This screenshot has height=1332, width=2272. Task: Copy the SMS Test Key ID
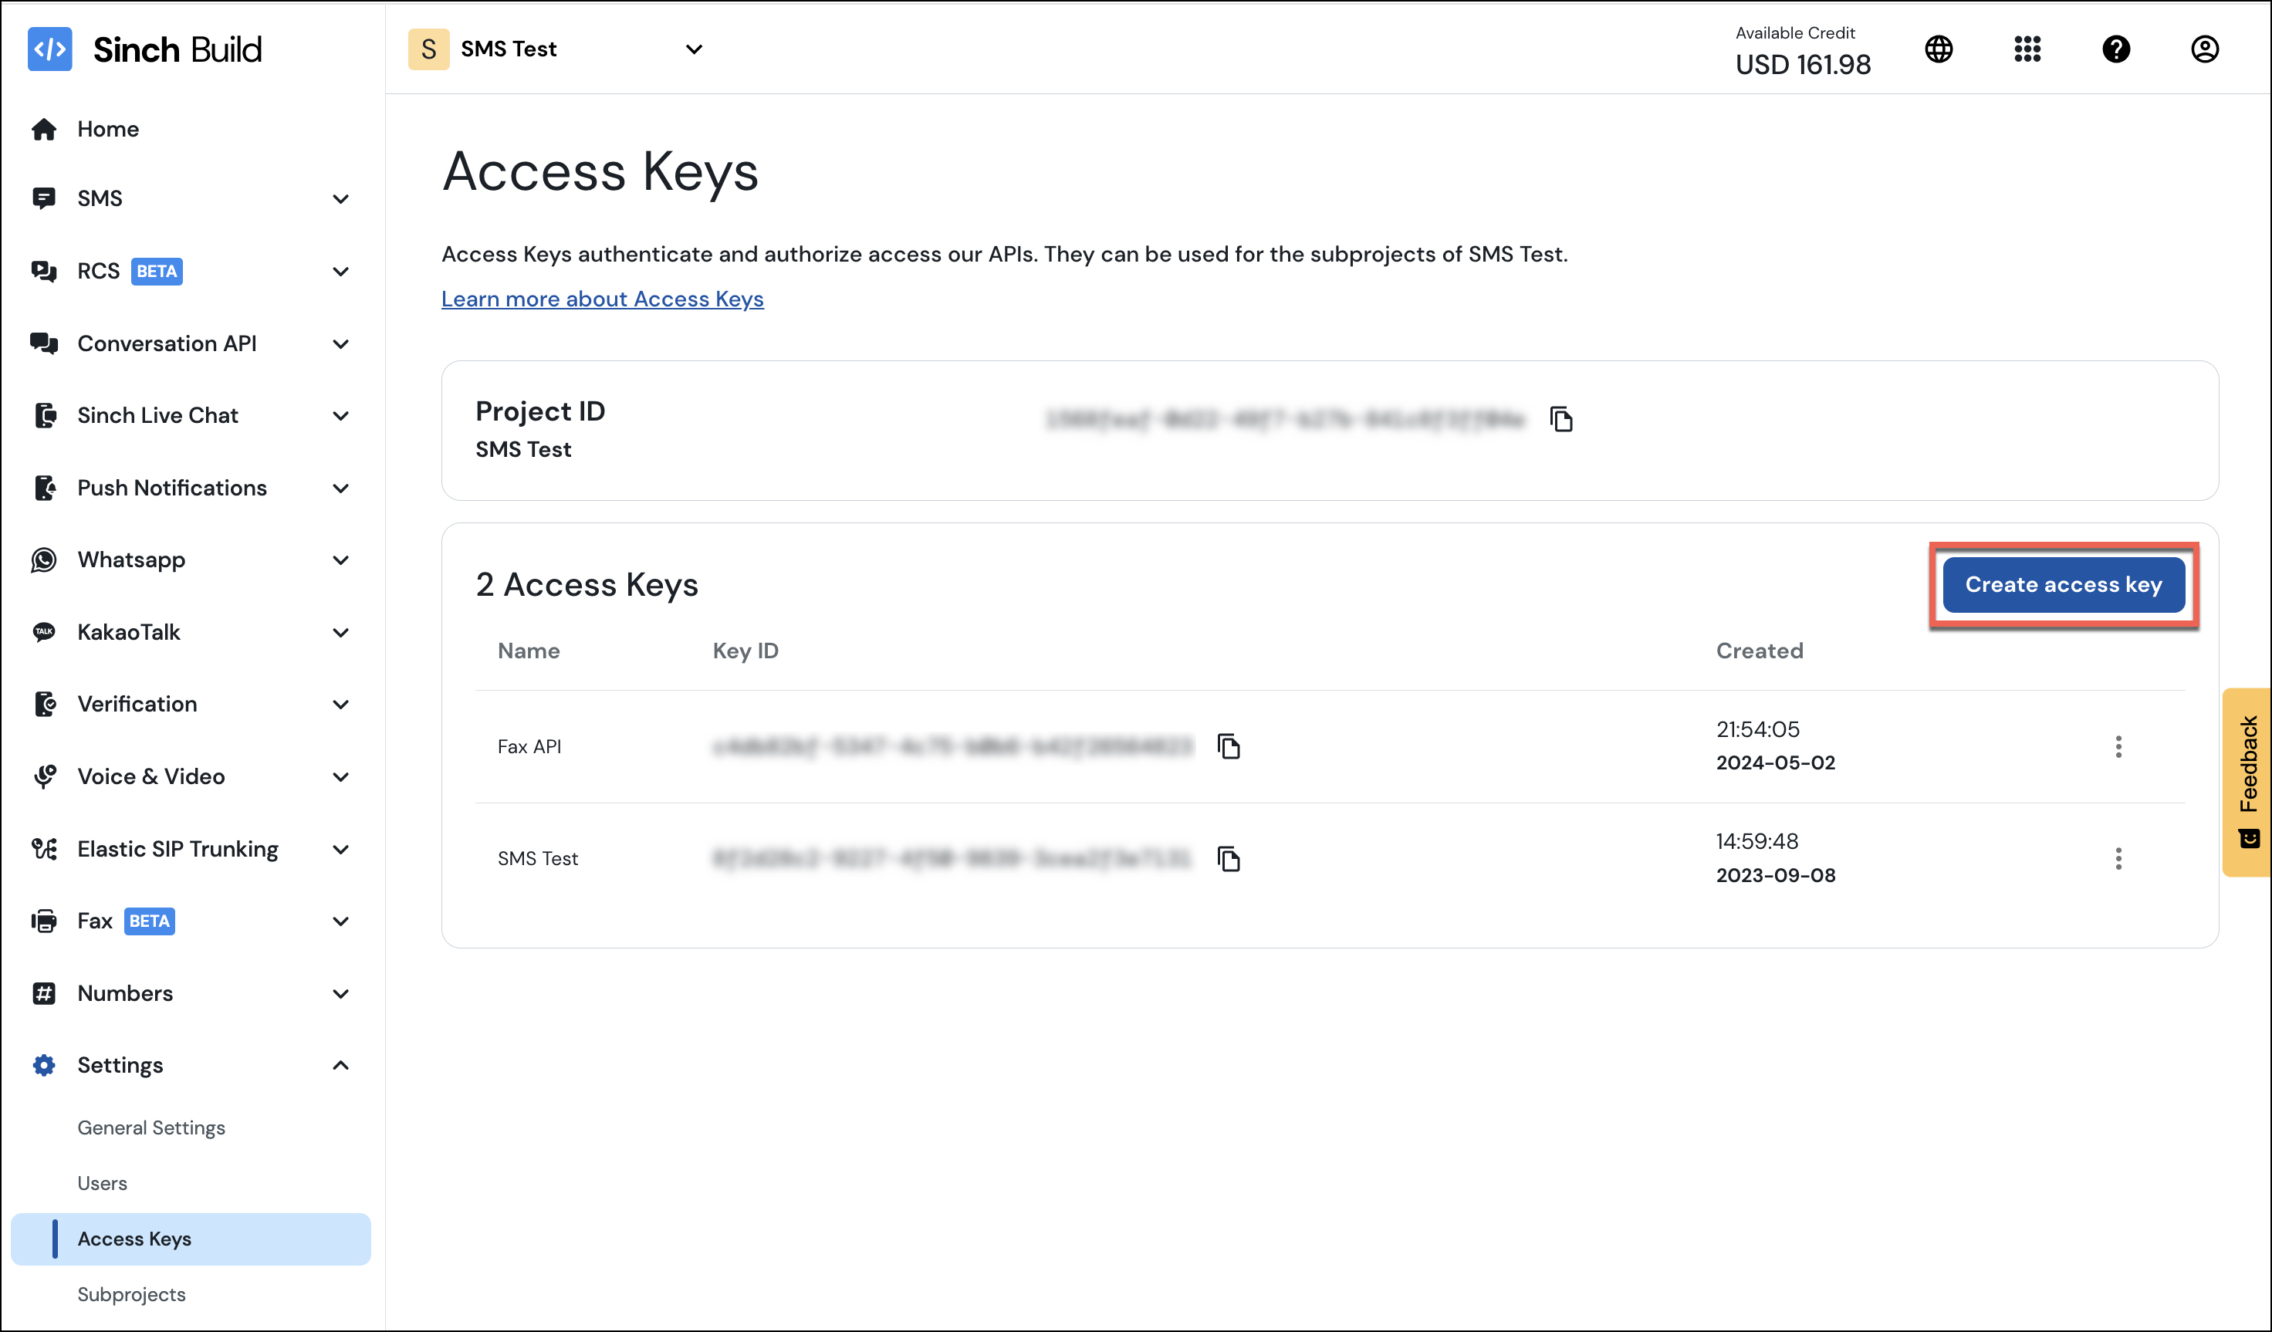(1229, 860)
